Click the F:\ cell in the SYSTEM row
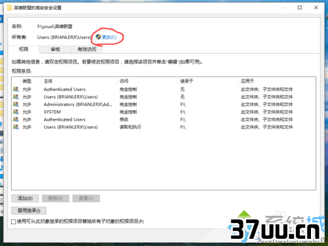Image resolution: width=328 pixels, height=246 pixels. pyautogui.click(x=183, y=112)
